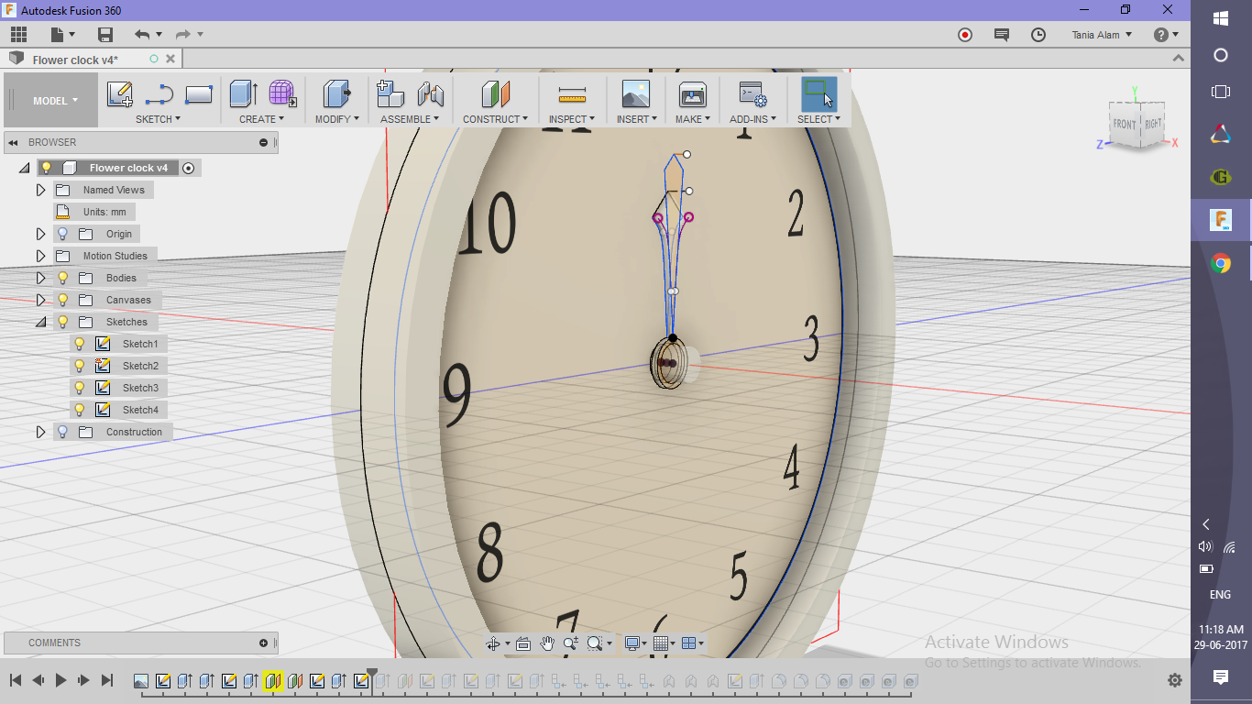This screenshot has height=704, width=1252.
Task: Toggle visibility of Sketch4
Action: click(80, 410)
